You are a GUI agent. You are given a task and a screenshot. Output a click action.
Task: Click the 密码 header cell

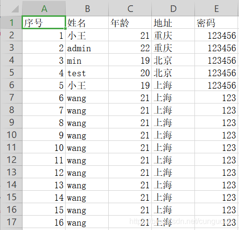(x=216, y=23)
